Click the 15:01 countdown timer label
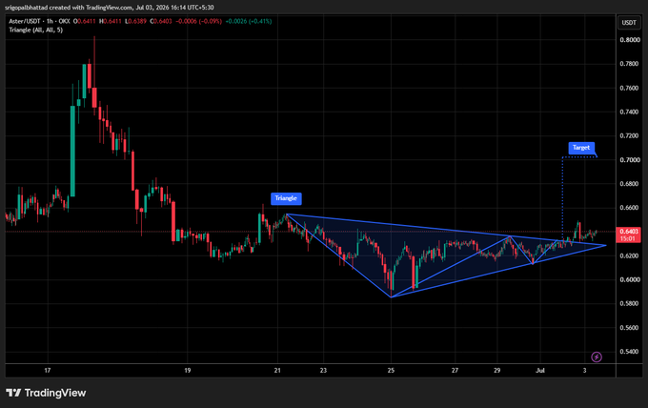Image resolution: width=648 pixels, height=408 pixels. [x=628, y=238]
